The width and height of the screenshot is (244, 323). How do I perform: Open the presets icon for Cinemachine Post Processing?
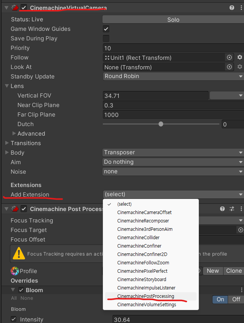[232, 209]
